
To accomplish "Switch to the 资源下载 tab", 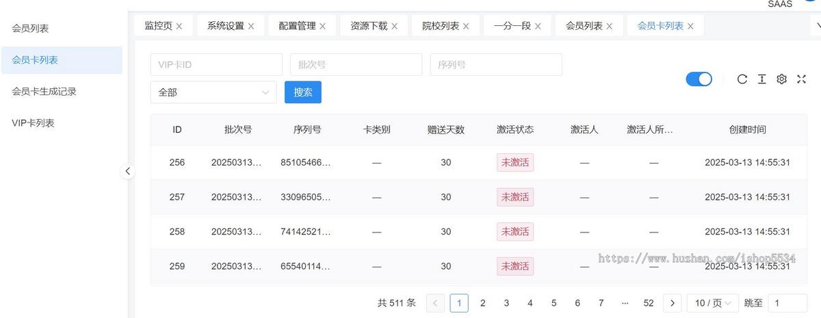I will point(369,26).
